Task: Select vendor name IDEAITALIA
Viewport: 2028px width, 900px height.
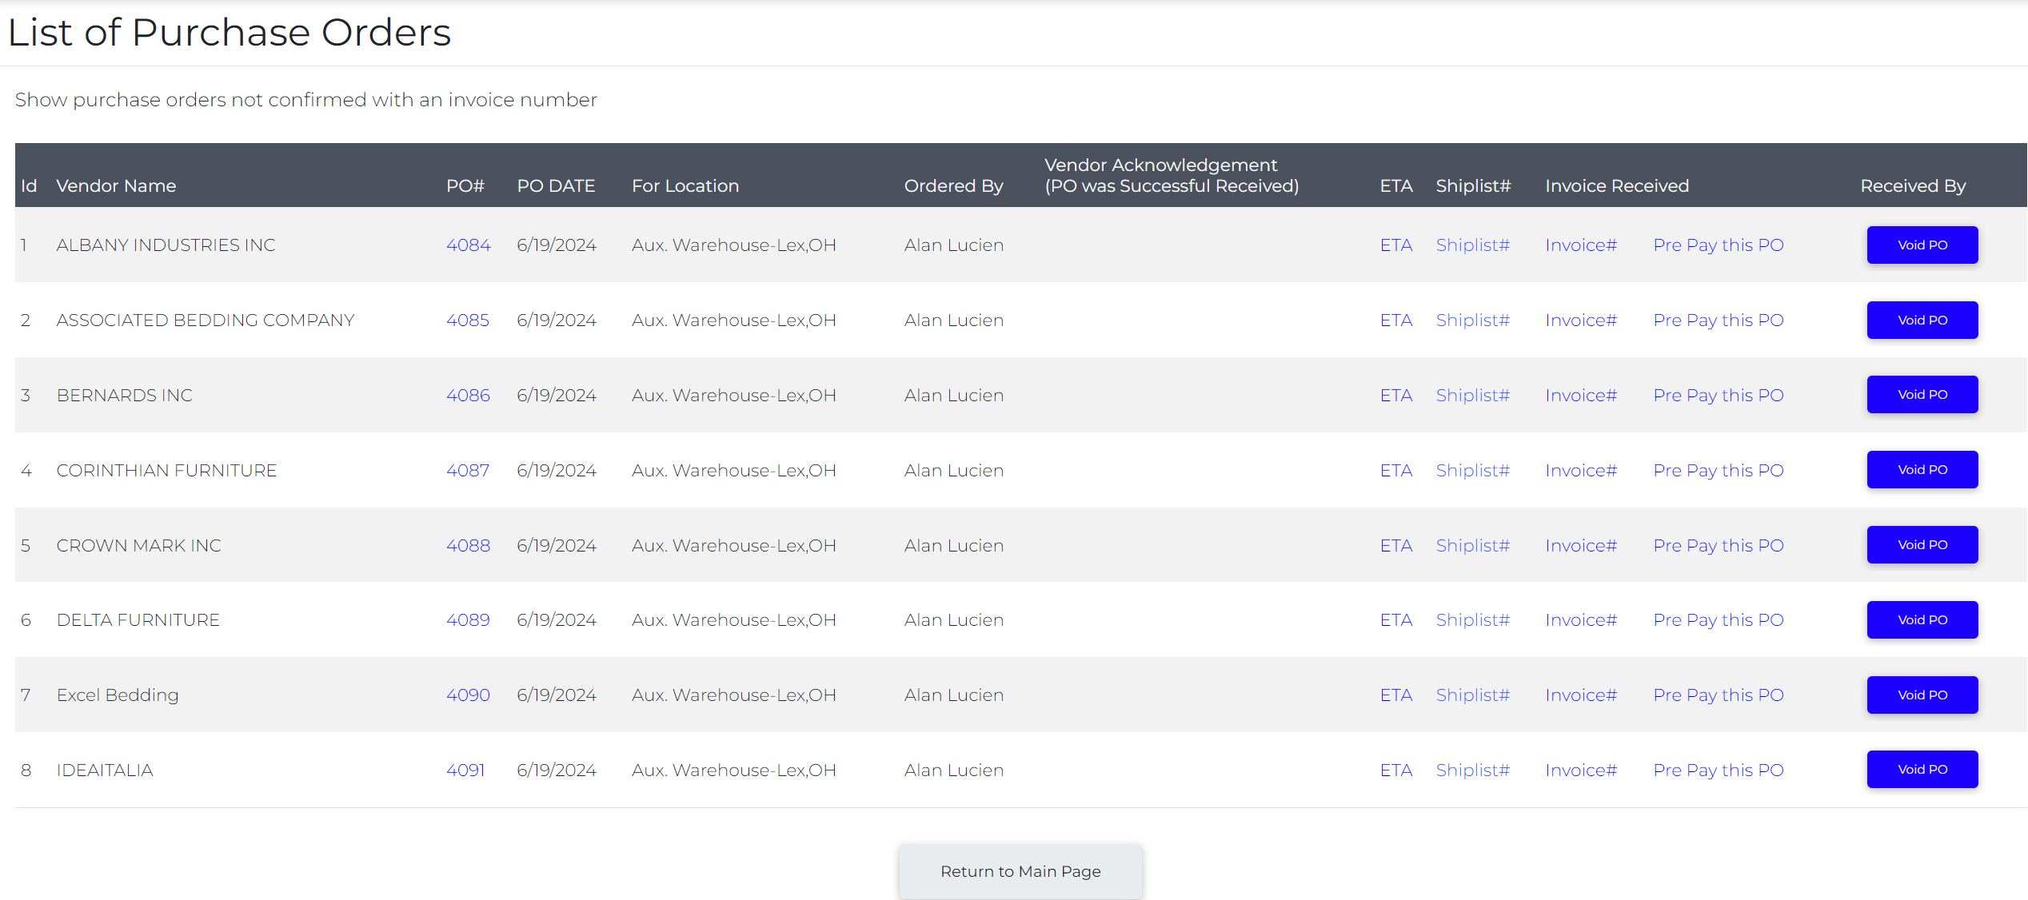Action: 105,771
